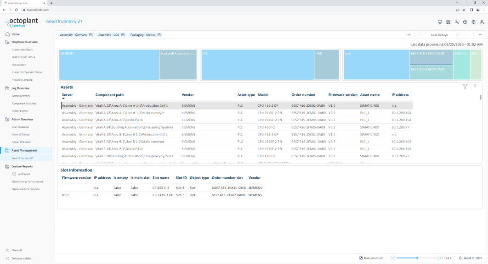Remove the Packaging - Mexico filter chip
The image size is (488, 264).
point(160,35)
